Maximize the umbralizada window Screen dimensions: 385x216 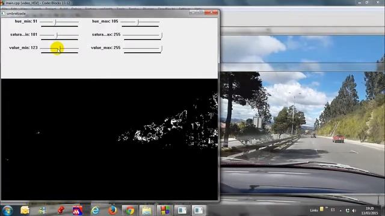pos(201,12)
